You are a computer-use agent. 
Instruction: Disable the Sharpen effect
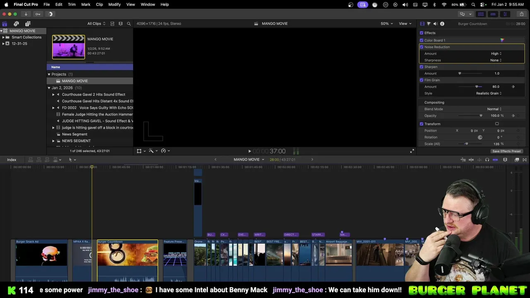click(x=422, y=67)
